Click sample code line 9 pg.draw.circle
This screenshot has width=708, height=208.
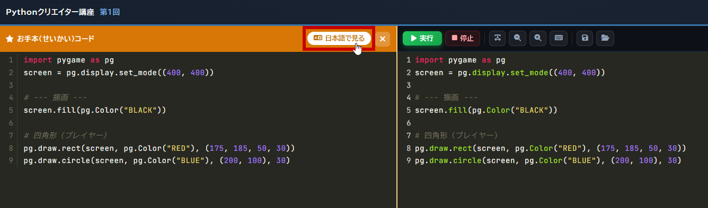[157, 160]
